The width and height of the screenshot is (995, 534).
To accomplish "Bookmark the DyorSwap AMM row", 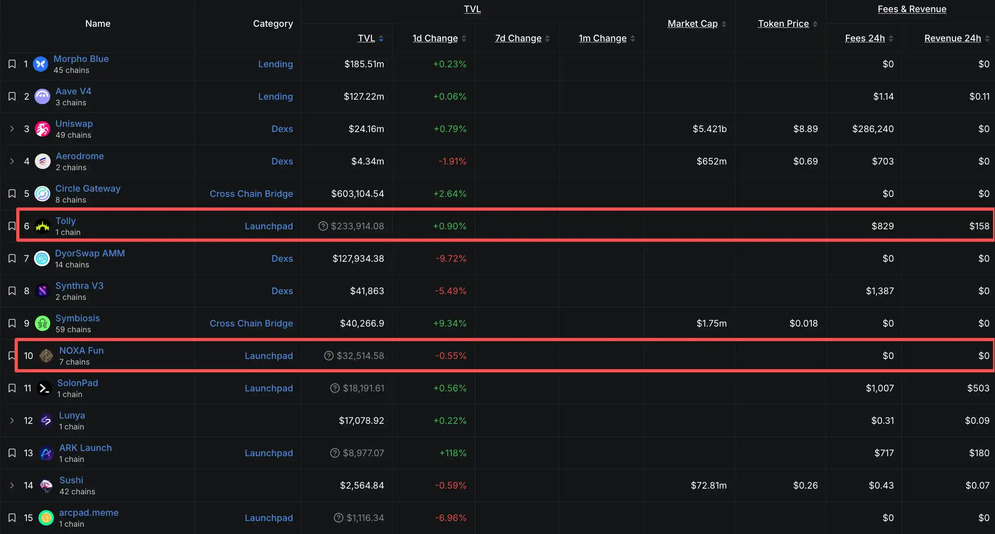I will [12, 258].
